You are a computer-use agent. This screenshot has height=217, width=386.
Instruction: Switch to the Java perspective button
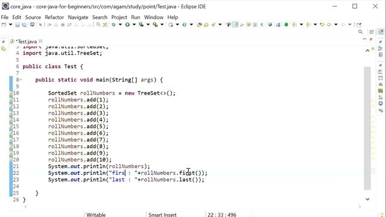(381, 32)
